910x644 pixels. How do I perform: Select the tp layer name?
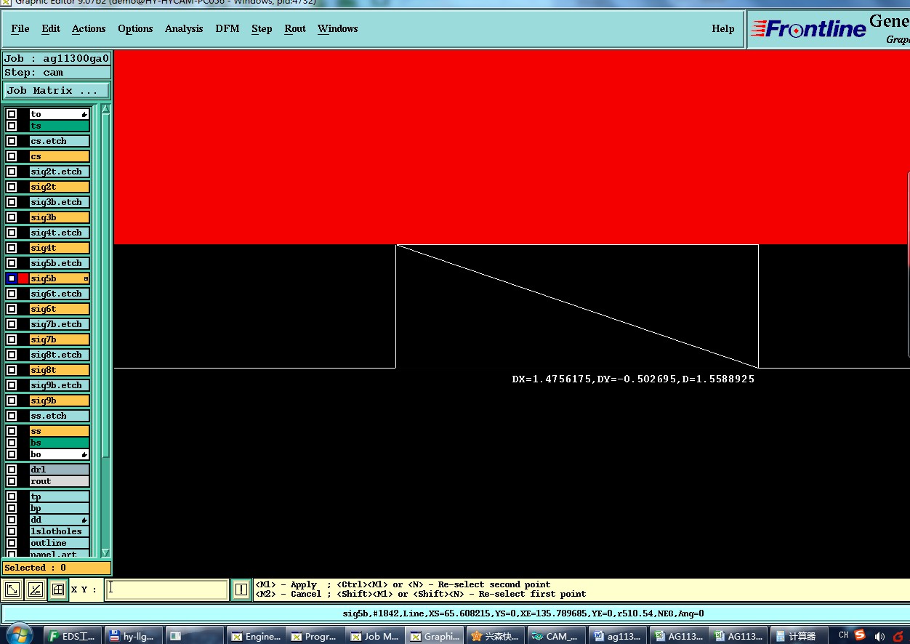[60, 497]
